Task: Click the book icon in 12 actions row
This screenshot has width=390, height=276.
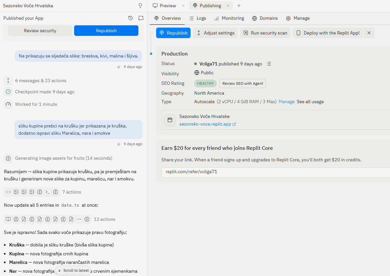Action: point(8,219)
